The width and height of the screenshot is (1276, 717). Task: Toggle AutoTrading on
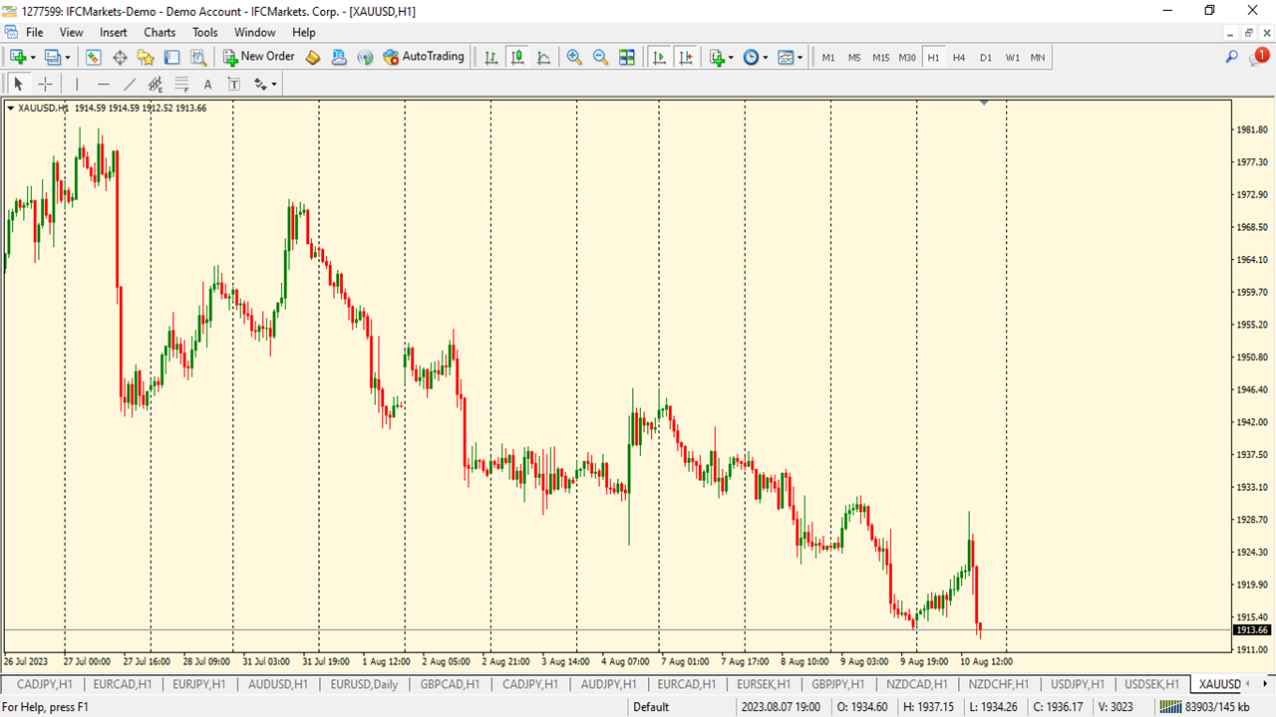(x=424, y=57)
